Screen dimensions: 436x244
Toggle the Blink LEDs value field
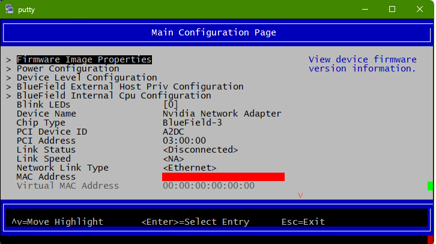171,104
